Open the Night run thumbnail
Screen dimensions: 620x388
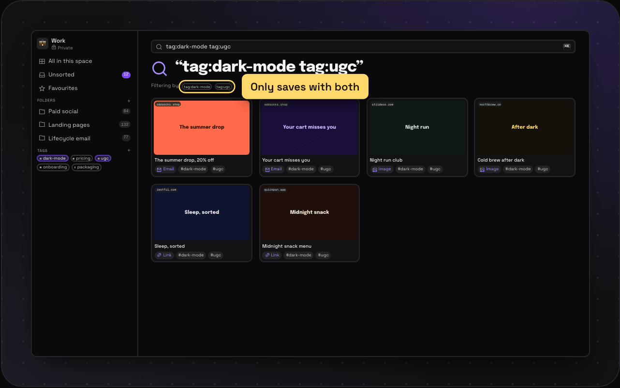pos(417,128)
